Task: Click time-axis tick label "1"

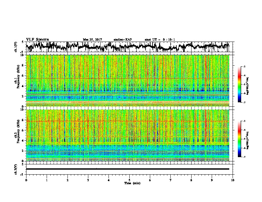Action: pos(47,180)
